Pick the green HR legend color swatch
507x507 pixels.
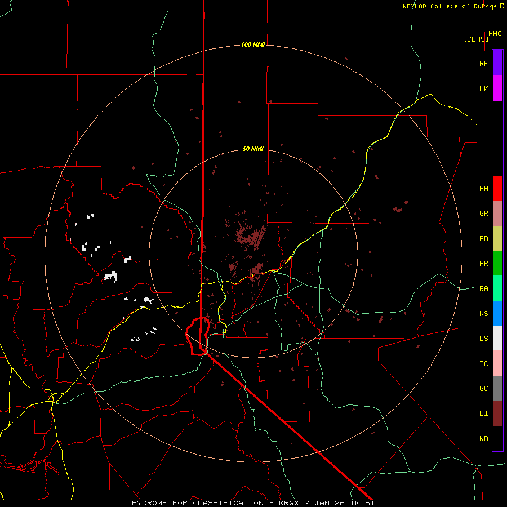pos(497,264)
